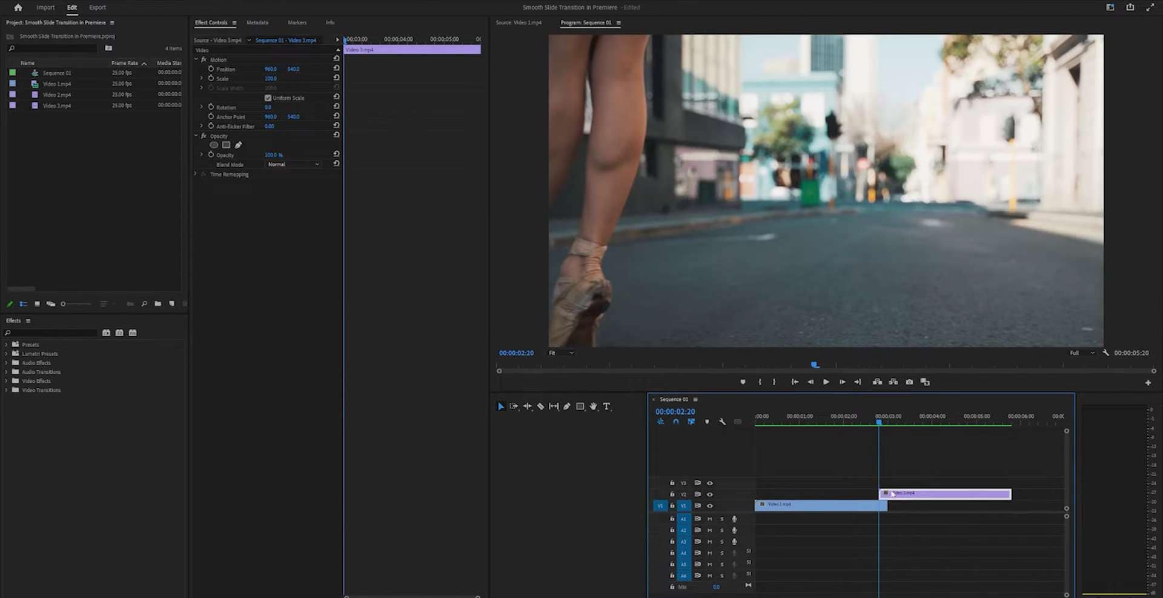1163x598 pixels.
Task: Go to In point
Action: 795,382
